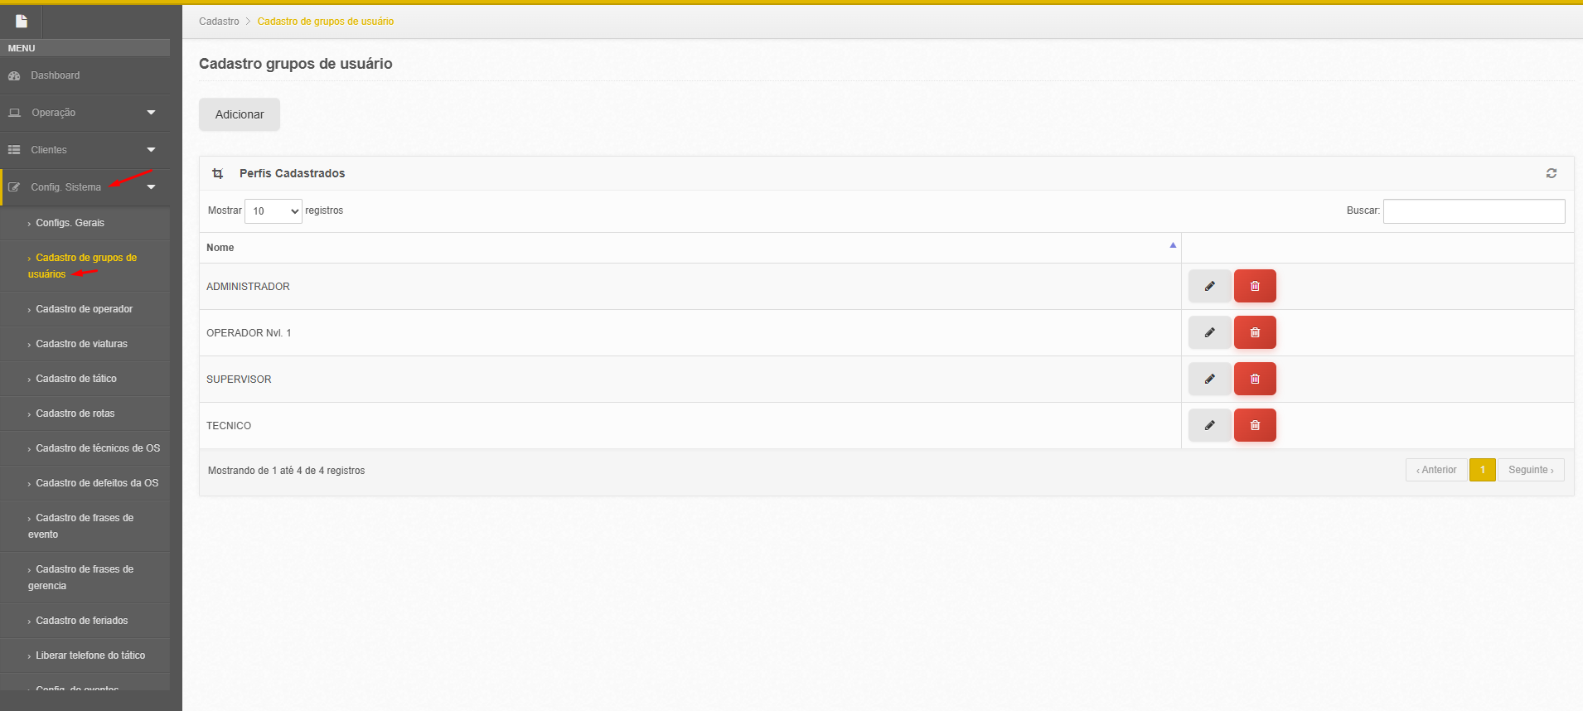Viewport: 1583px width, 711px height.
Task: Delete the ADMINISTRADOR group using the trash icon
Action: pos(1255,286)
